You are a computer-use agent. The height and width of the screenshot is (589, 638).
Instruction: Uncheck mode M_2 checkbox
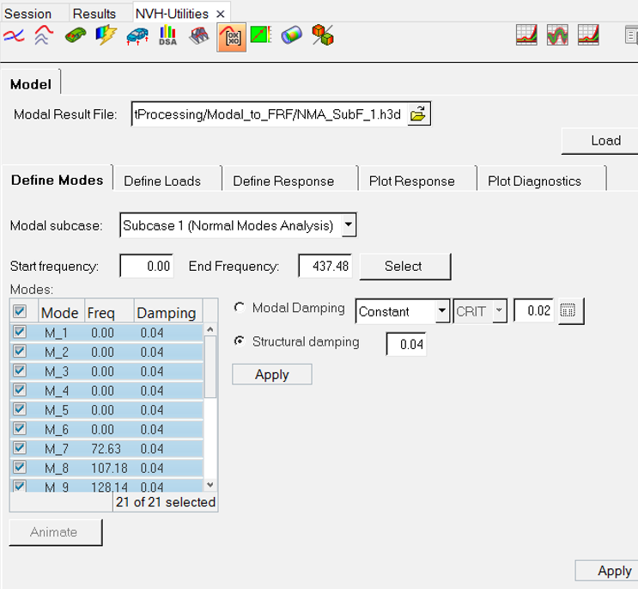(20, 351)
